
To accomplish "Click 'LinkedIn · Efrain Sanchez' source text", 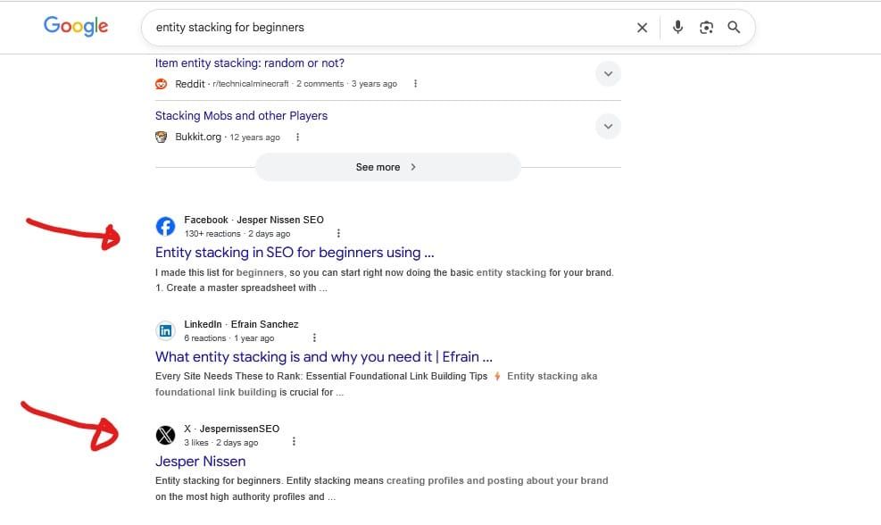I will (241, 324).
